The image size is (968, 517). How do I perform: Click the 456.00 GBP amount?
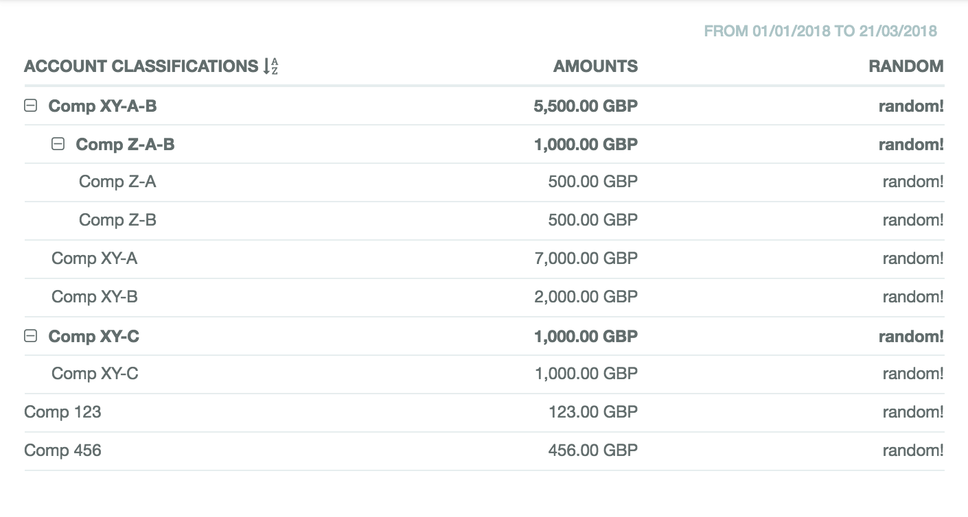592,450
